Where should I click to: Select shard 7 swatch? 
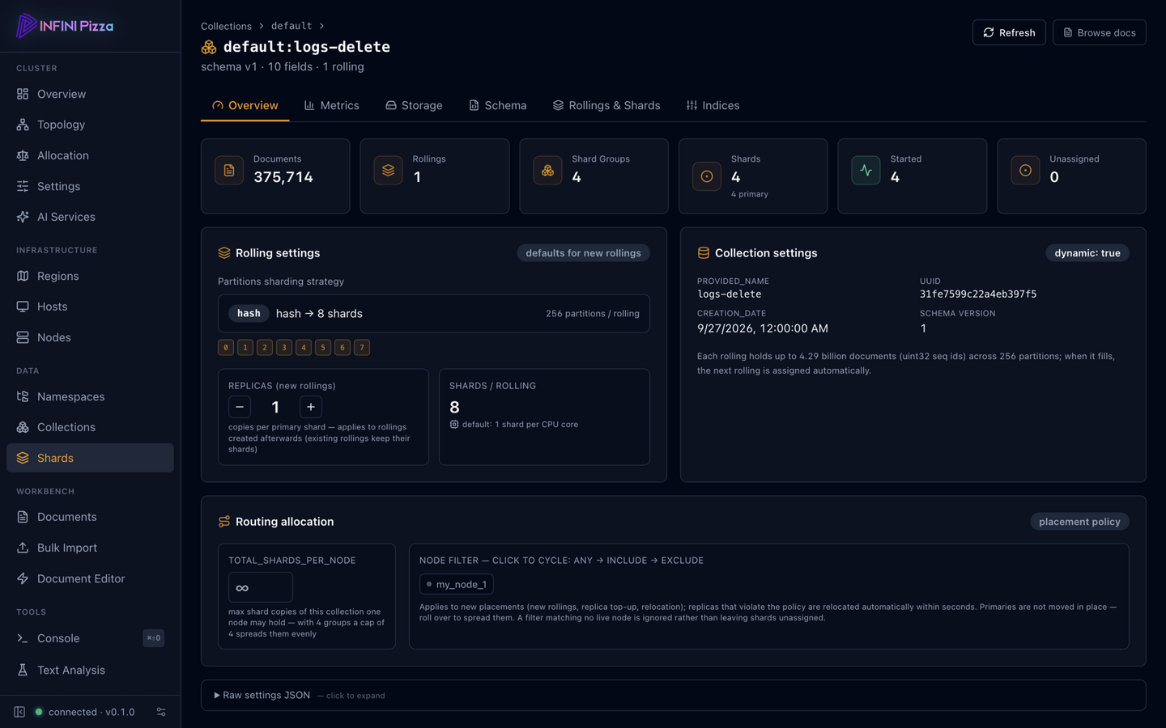pos(362,347)
